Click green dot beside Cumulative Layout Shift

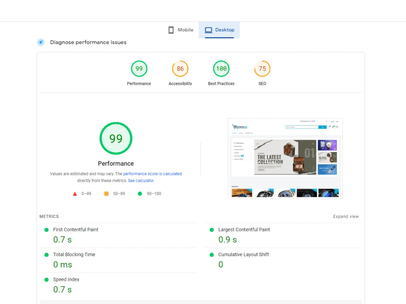coord(212,255)
